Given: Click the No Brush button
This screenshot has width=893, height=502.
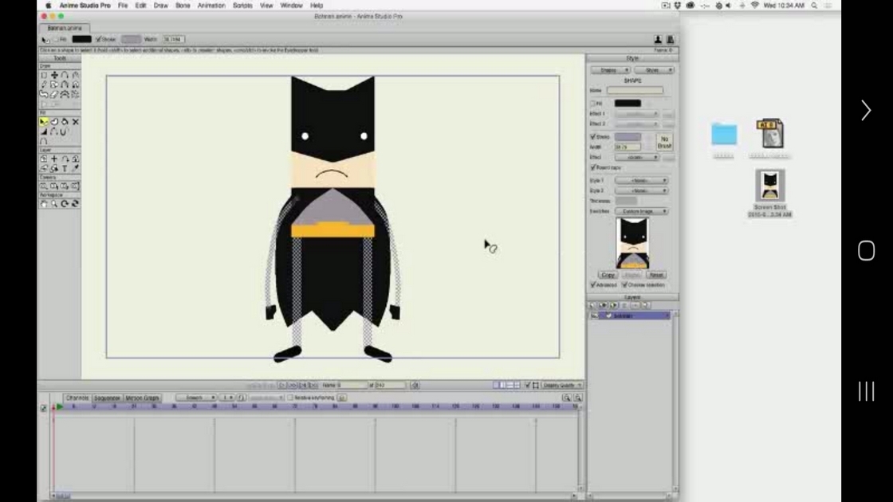Looking at the screenshot, I should pos(665,142).
